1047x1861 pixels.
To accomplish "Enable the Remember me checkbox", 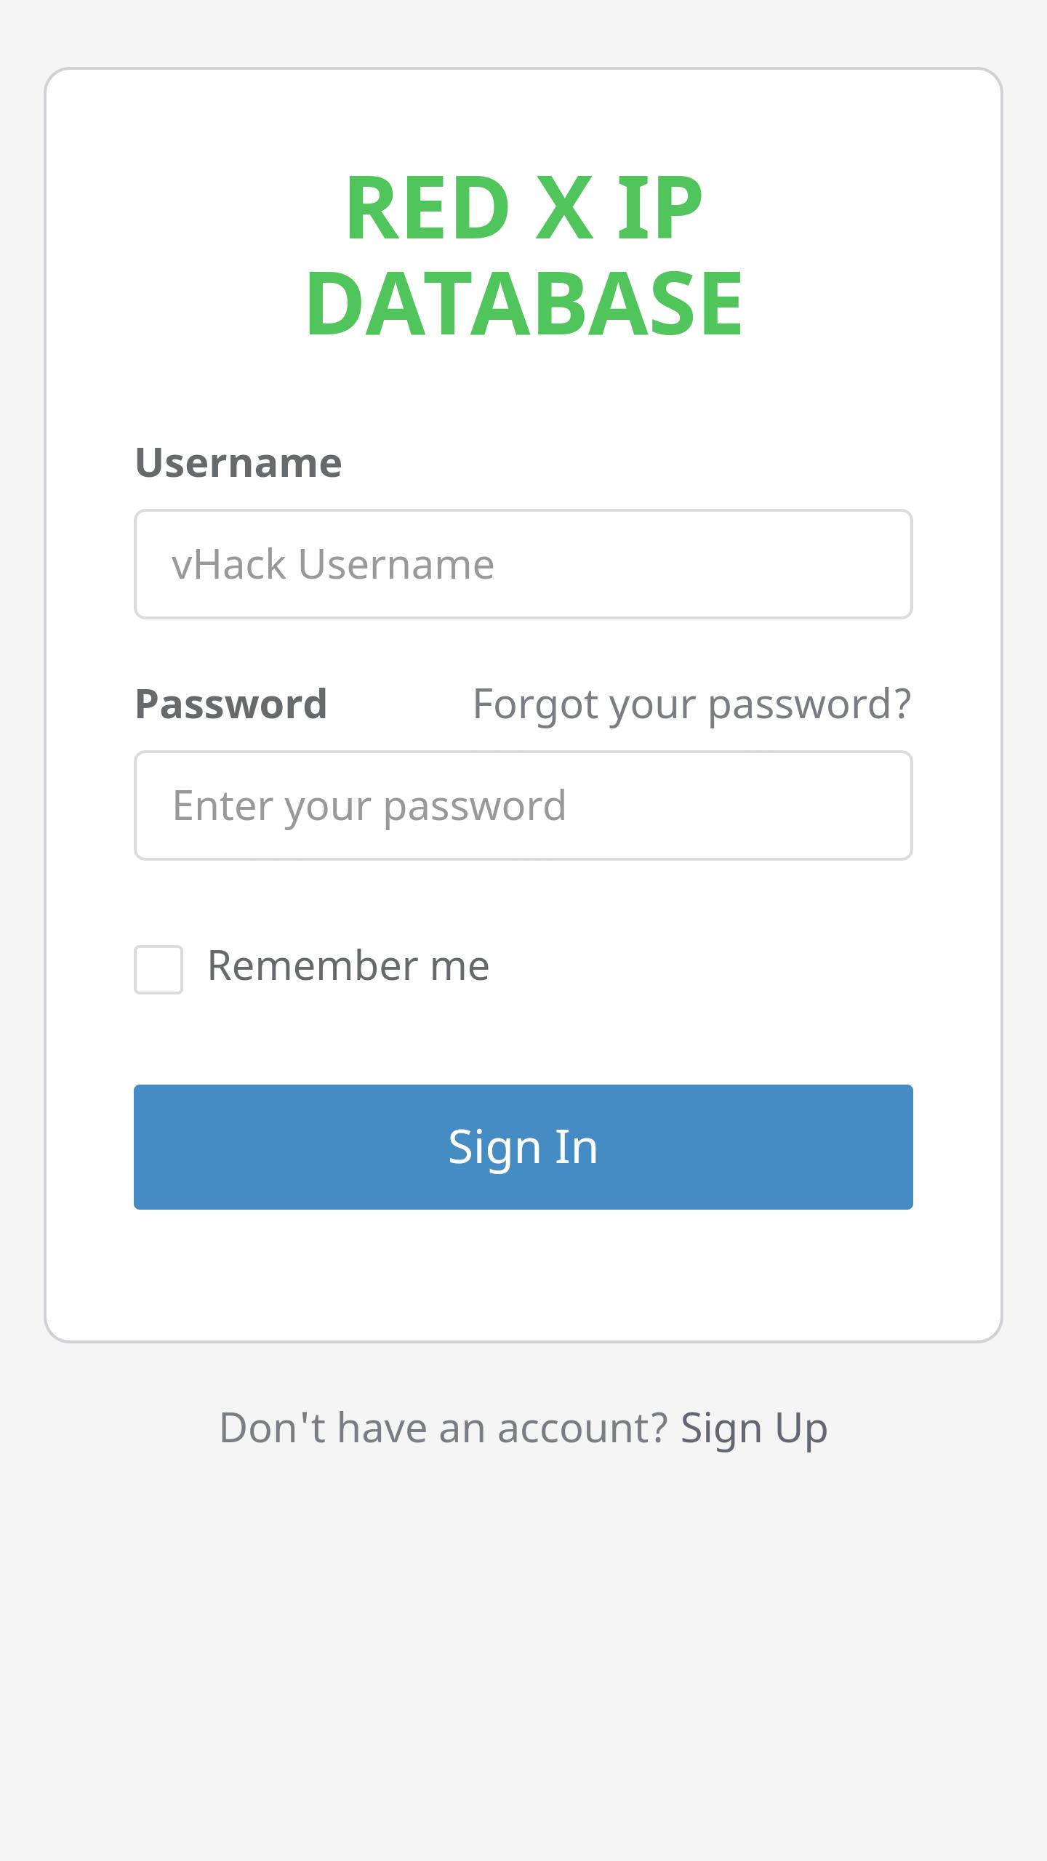I will 159,969.
